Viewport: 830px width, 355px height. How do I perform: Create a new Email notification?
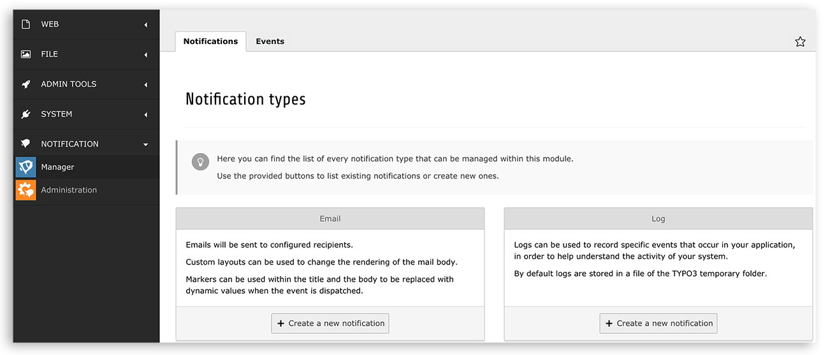coord(330,323)
